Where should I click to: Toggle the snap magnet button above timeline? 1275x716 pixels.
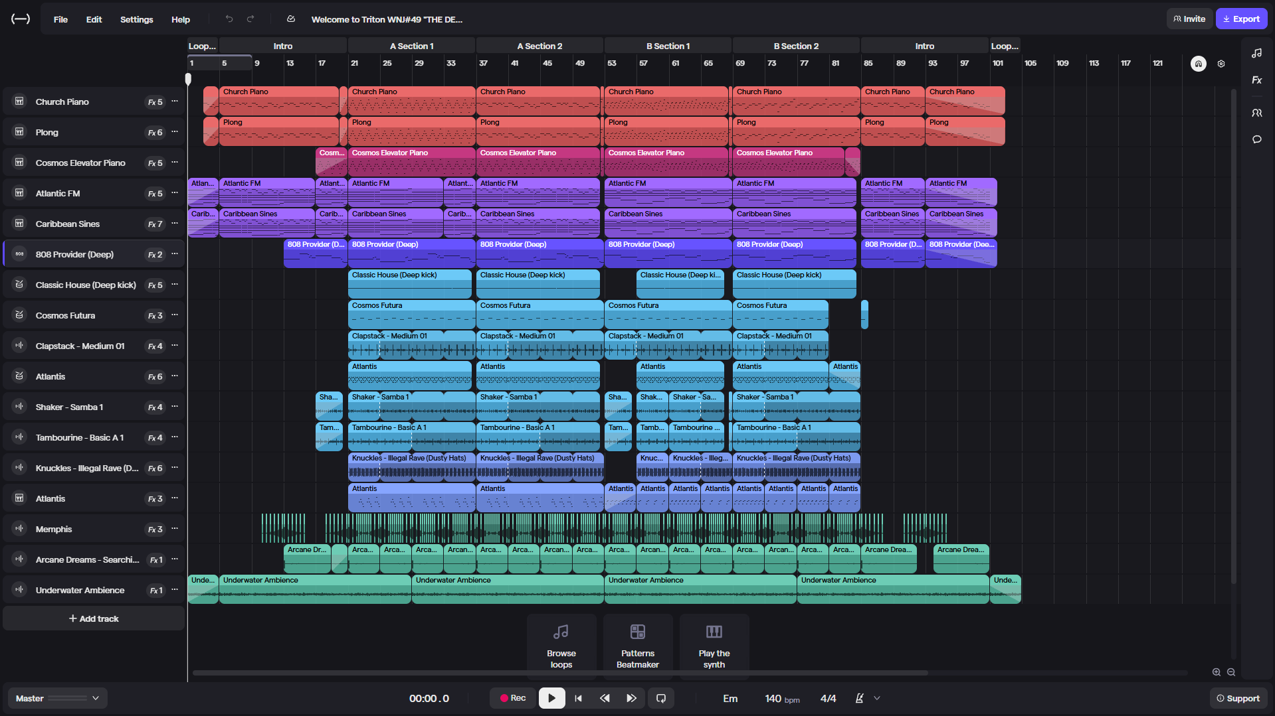click(1198, 64)
